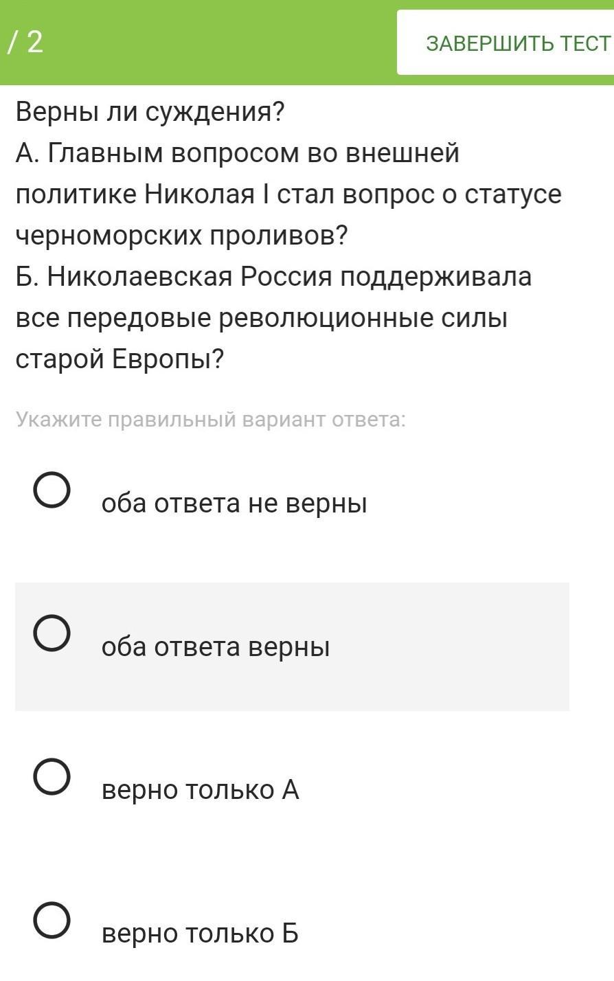614x981 pixels.
Task: Select radio circle for оба ответа не верны
Action: (52, 490)
